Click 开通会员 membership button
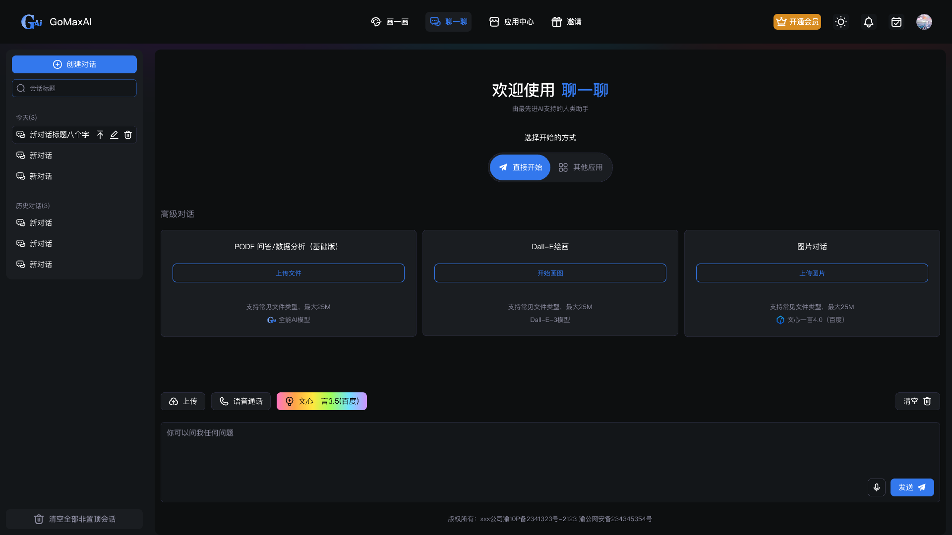This screenshot has height=535, width=952. point(797,22)
